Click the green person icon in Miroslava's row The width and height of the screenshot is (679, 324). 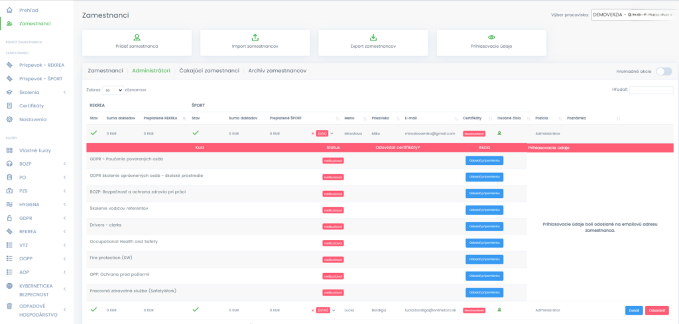(x=499, y=133)
